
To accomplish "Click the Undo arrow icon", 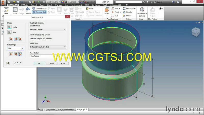I will 22,2.
